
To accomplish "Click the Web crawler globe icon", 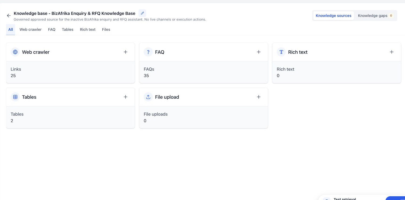I will pos(15,52).
